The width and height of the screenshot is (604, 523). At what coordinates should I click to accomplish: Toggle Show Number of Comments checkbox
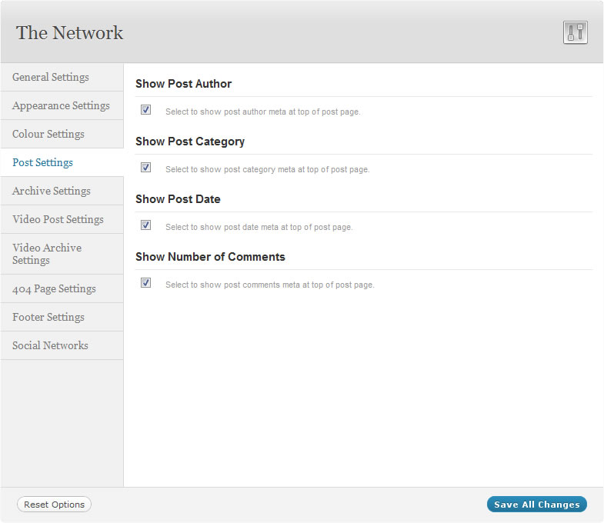(x=145, y=283)
